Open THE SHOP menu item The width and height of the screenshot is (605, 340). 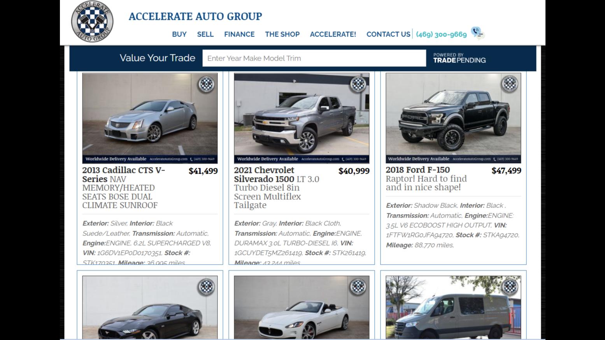coord(282,34)
